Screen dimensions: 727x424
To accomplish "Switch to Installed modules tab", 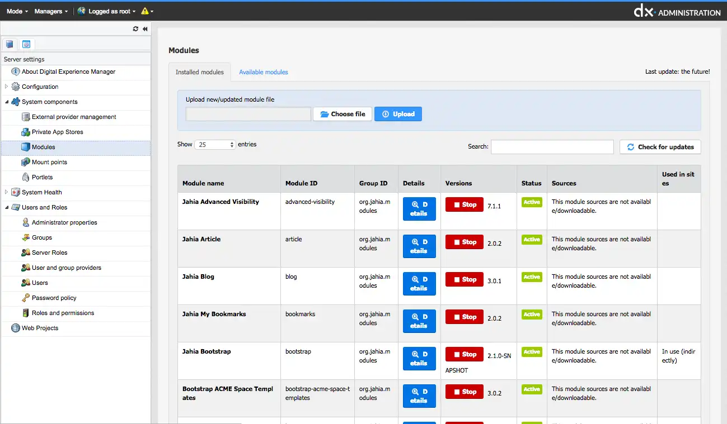I will [200, 72].
